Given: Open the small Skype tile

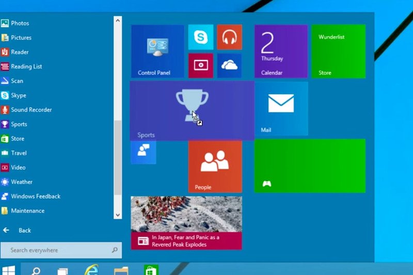Looking at the screenshot, I should click(201, 37).
